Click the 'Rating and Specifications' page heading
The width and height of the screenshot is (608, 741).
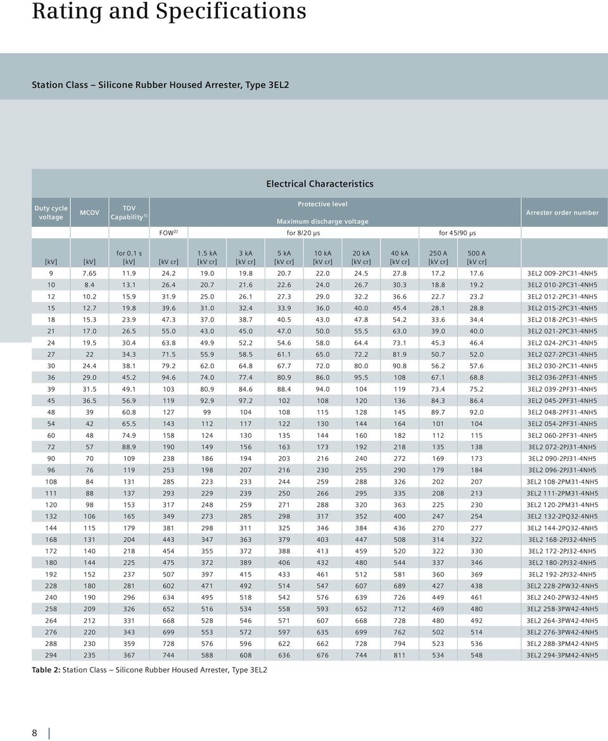pyautogui.click(x=169, y=10)
